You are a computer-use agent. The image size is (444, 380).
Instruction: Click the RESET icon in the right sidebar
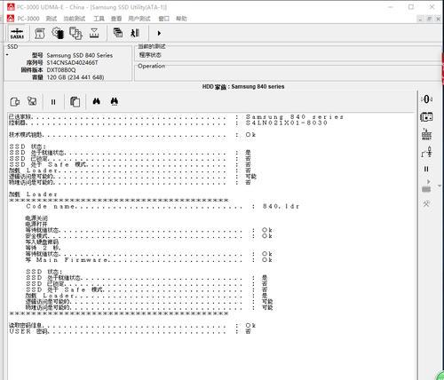coord(426,135)
